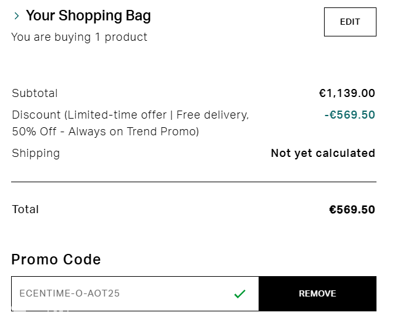Image resolution: width=395 pixels, height=320 pixels.
Task: Select the €1,139.00 subtotal amount
Action: point(347,93)
